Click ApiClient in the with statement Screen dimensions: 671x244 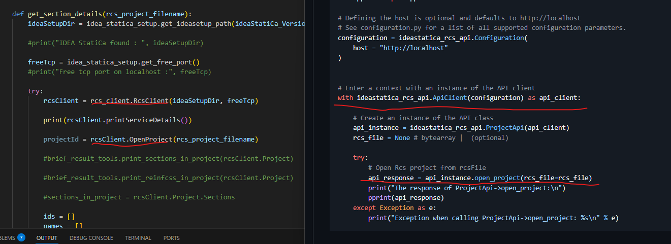click(451, 97)
